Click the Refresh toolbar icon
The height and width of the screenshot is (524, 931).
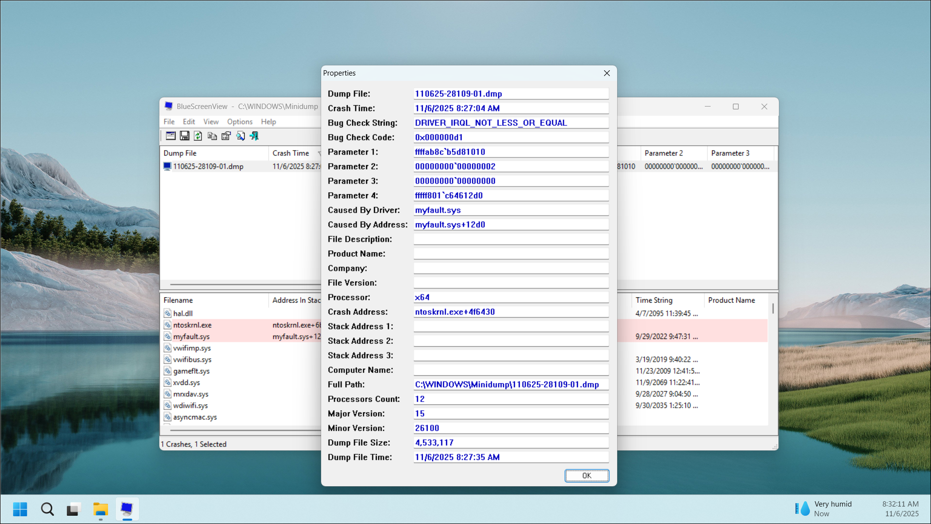198,136
